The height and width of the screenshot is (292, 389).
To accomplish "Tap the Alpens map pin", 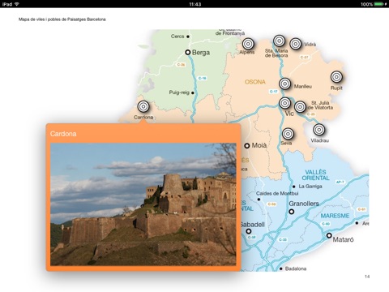I will pos(248,44).
